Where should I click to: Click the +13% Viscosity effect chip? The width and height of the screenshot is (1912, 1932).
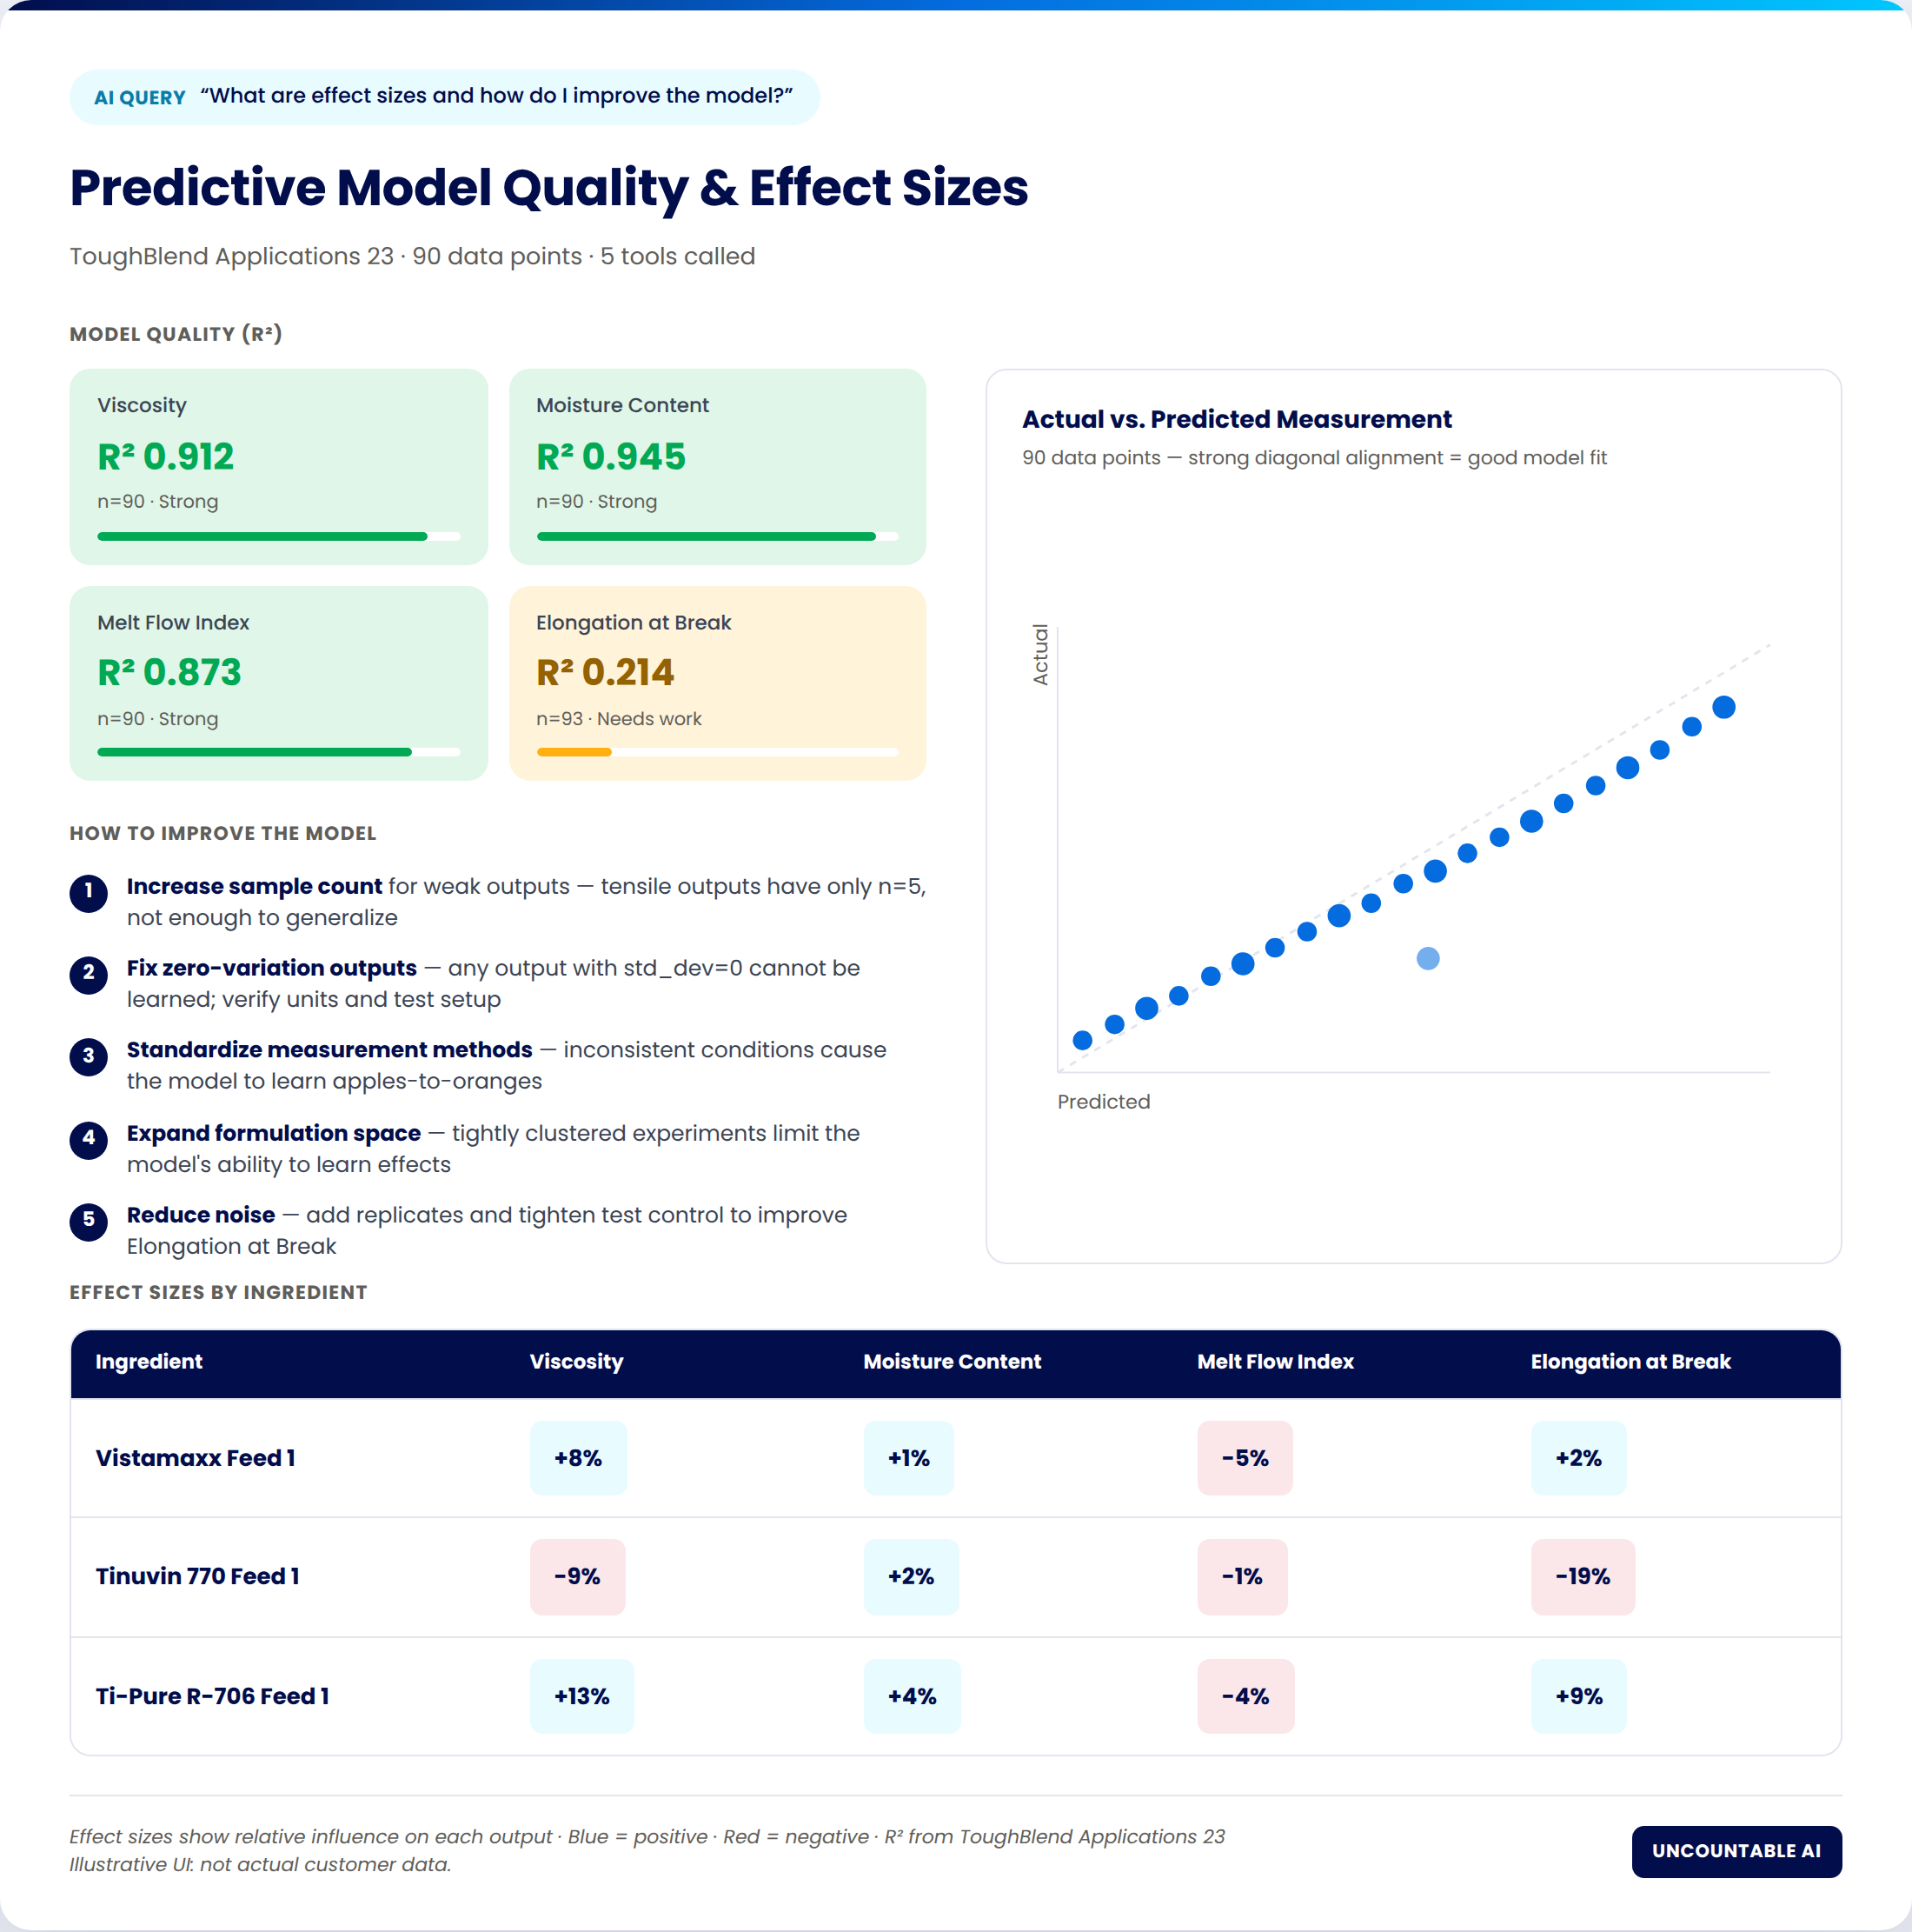(x=581, y=1696)
